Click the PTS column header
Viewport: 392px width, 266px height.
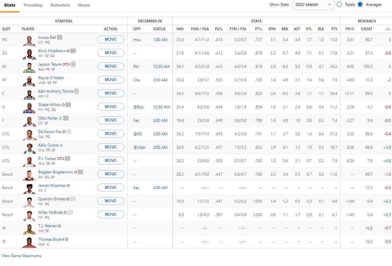[334, 29]
